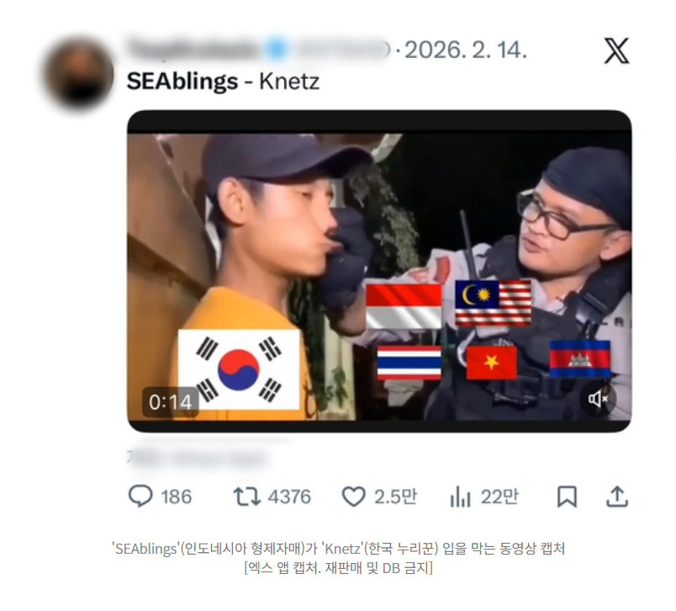The height and width of the screenshot is (611, 676).
Task: Open the reply comments icon
Action: (140, 497)
